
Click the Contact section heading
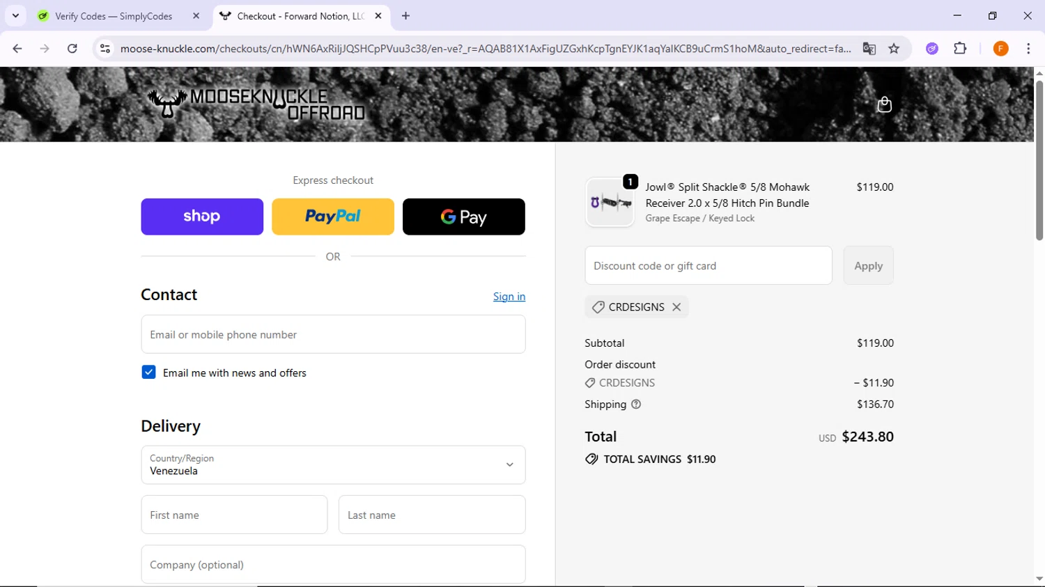tap(169, 295)
